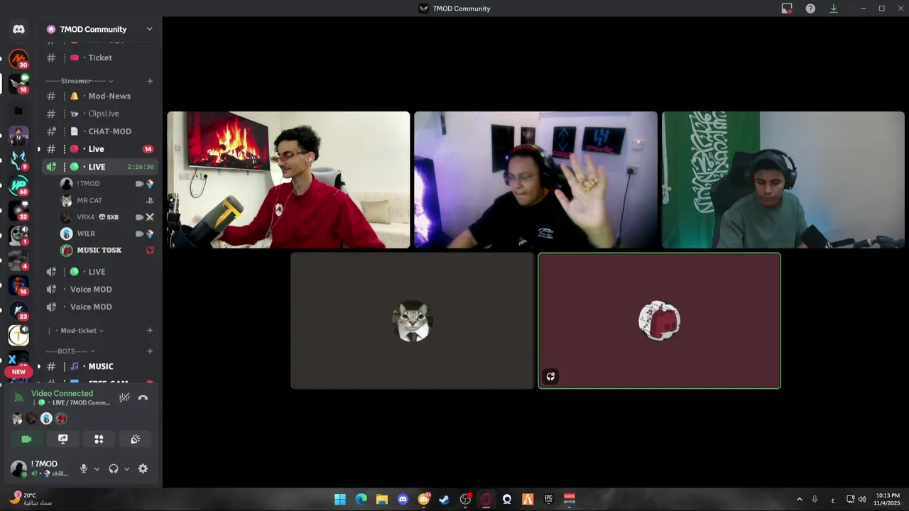This screenshot has width=909, height=511.
Task: Open the MUSIC text channel
Action: [99, 366]
